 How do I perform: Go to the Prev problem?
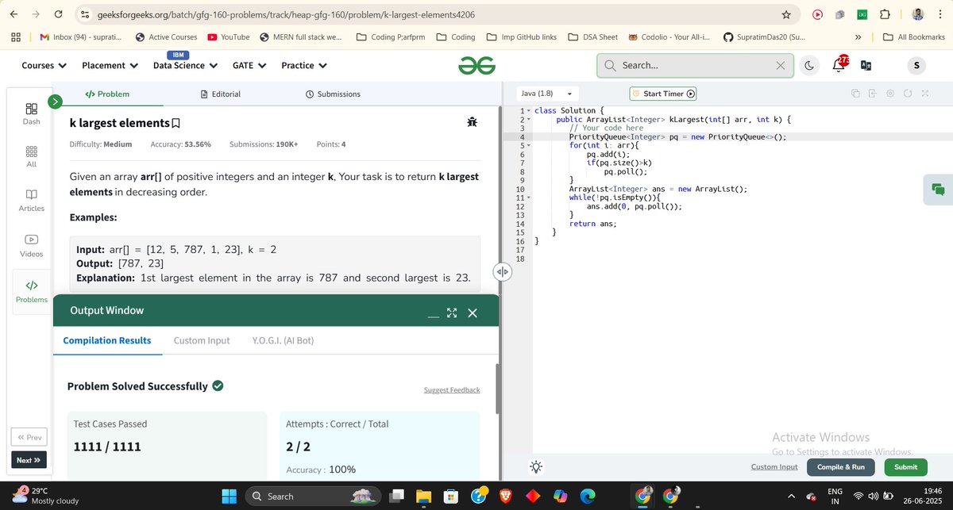[29, 437]
